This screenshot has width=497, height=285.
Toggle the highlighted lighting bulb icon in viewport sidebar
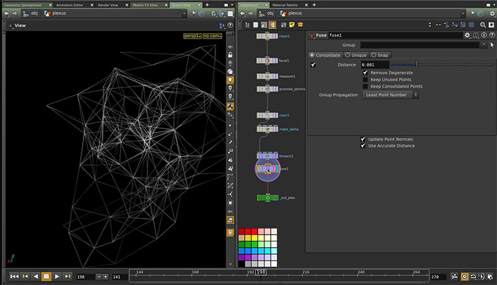point(230,80)
